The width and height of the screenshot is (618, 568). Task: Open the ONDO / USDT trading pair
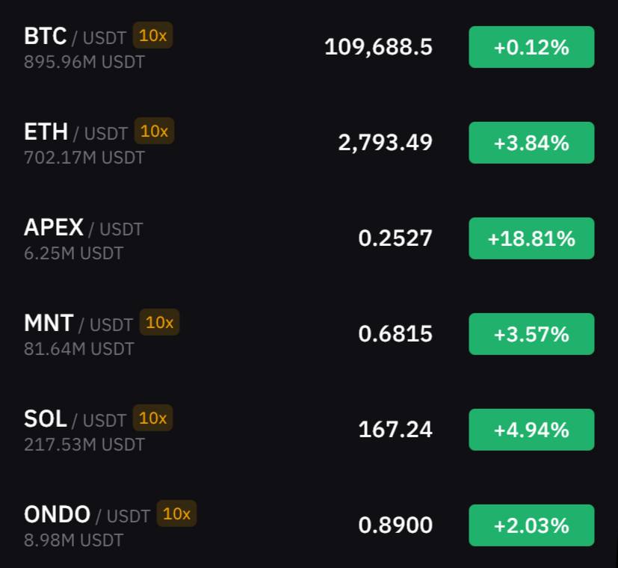[87, 514]
